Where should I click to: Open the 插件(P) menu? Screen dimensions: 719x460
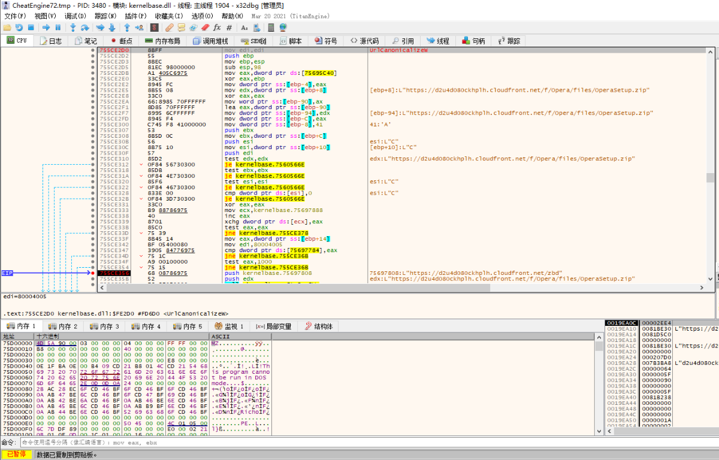[x=135, y=16]
